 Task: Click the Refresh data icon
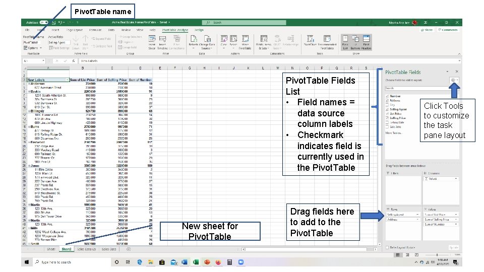point(194,39)
